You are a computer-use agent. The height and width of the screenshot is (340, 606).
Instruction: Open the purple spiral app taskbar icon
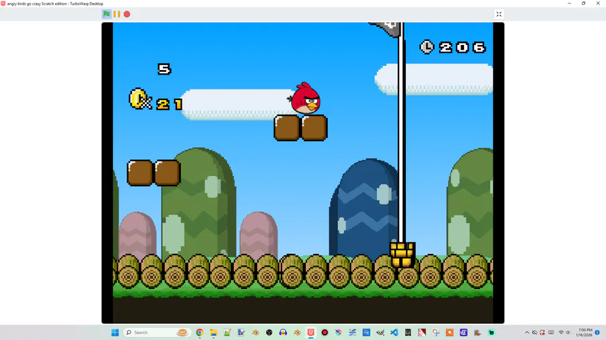point(463,333)
